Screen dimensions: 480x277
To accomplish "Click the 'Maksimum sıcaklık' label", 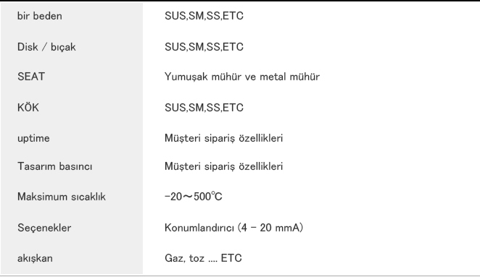I will tap(61, 197).
